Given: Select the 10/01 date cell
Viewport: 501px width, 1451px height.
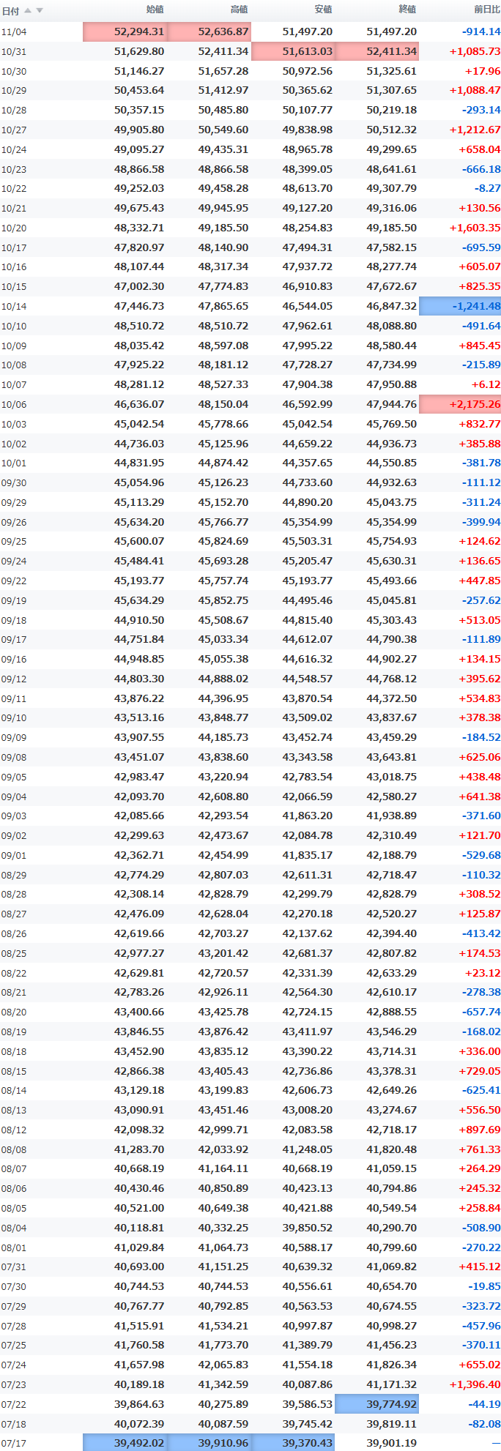Looking at the screenshot, I should click(14, 463).
